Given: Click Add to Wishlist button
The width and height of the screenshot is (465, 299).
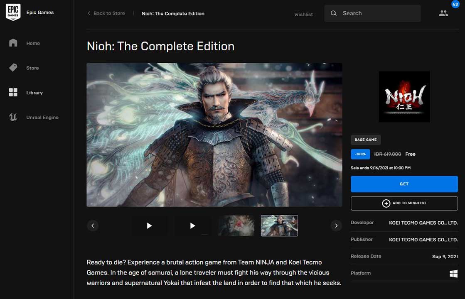Looking at the screenshot, I should (404, 203).
